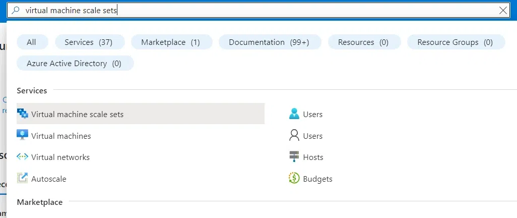The width and height of the screenshot is (517, 218).
Task: Filter results by Marketplace (1)
Action: (170, 42)
